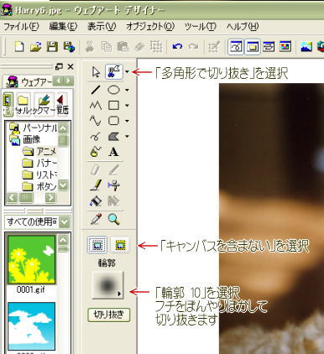Select the eyedropper color picker tool
324x354 pixels.
point(96,219)
